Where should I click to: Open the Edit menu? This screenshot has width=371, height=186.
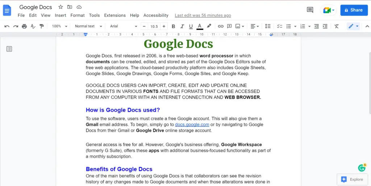click(33, 15)
